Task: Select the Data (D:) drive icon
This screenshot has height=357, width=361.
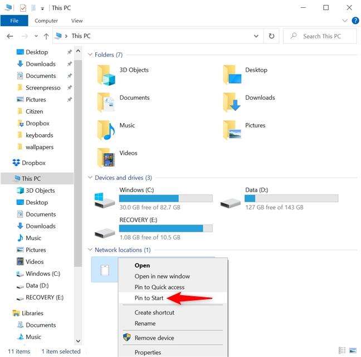Action: 231,203
